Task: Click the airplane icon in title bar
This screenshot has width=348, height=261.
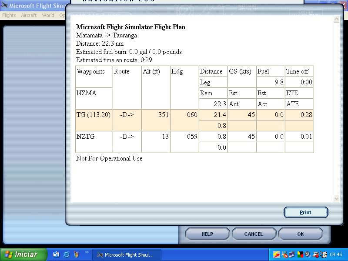Action: click(x=5, y=6)
